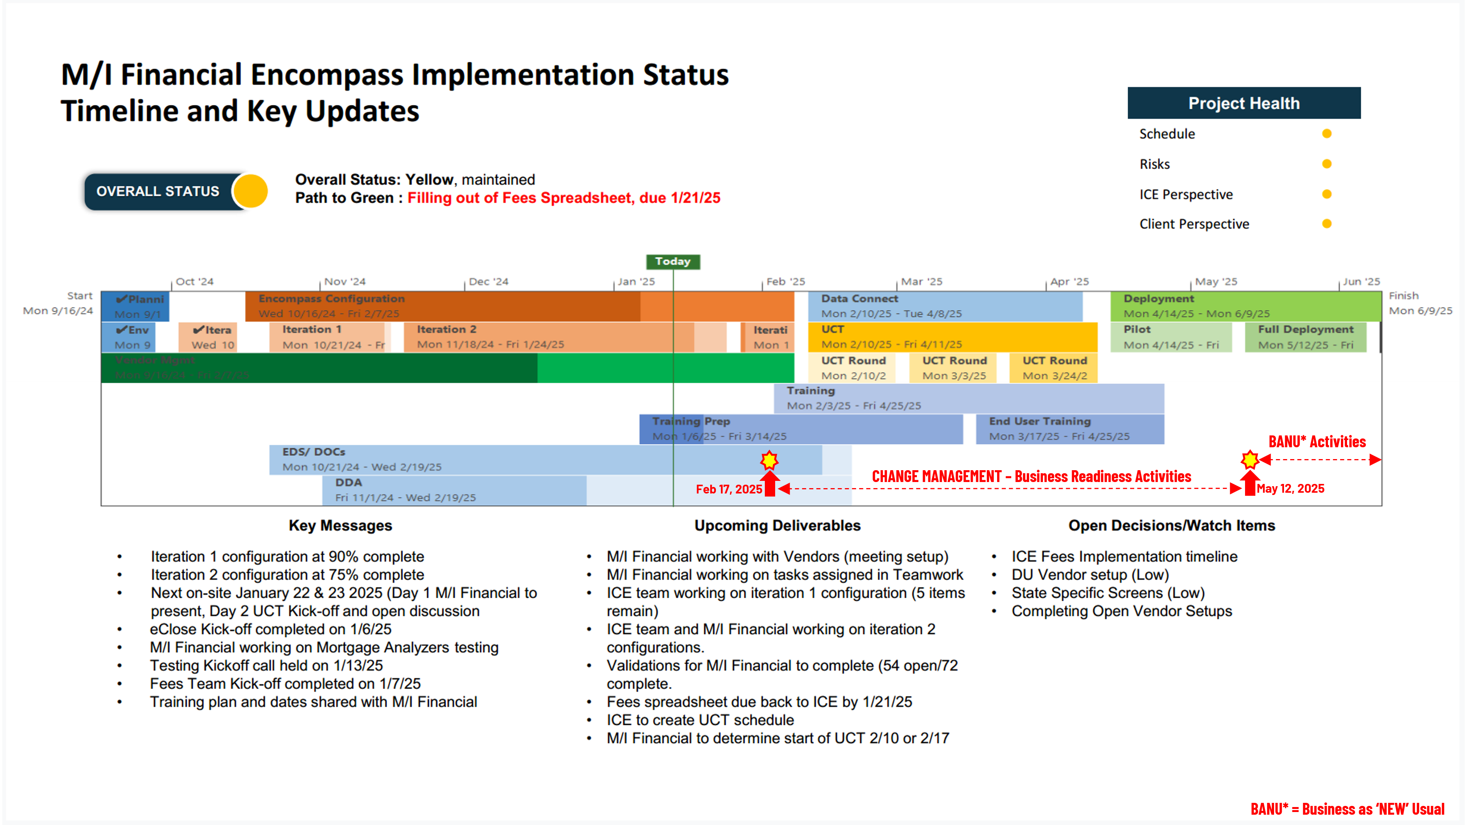
Task: Click the Open Decisions/Watch Items heading
Action: click(1171, 525)
